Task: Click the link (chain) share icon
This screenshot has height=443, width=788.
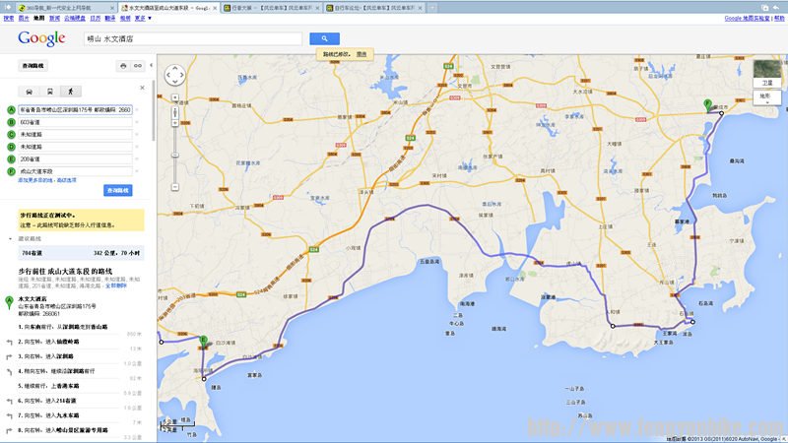Action: 138,66
